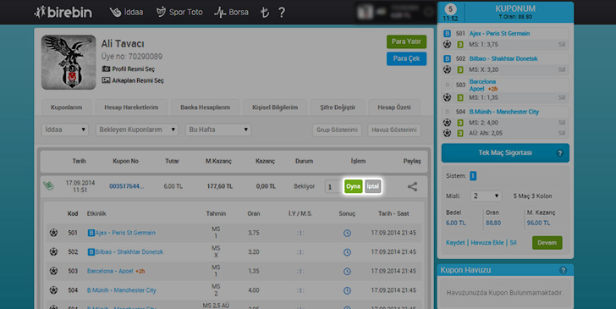
Task: Click the Para Çek button
Action: pyautogui.click(x=406, y=58)
